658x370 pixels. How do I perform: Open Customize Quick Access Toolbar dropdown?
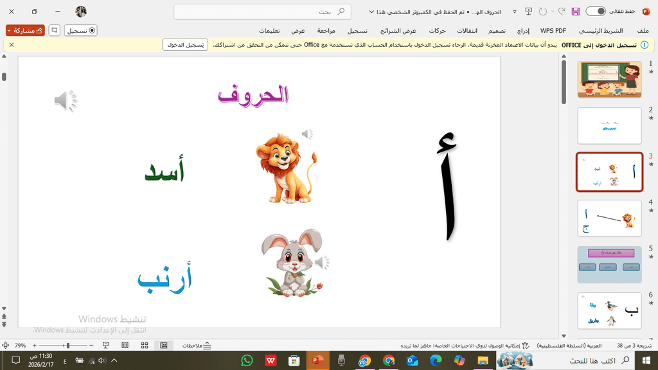coord(515,12)
